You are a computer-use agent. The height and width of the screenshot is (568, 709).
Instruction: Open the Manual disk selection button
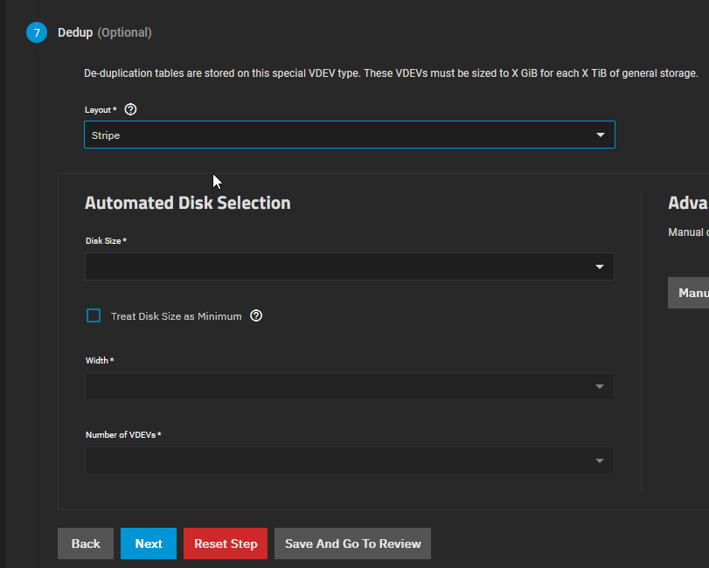click(x=692, y=293)
